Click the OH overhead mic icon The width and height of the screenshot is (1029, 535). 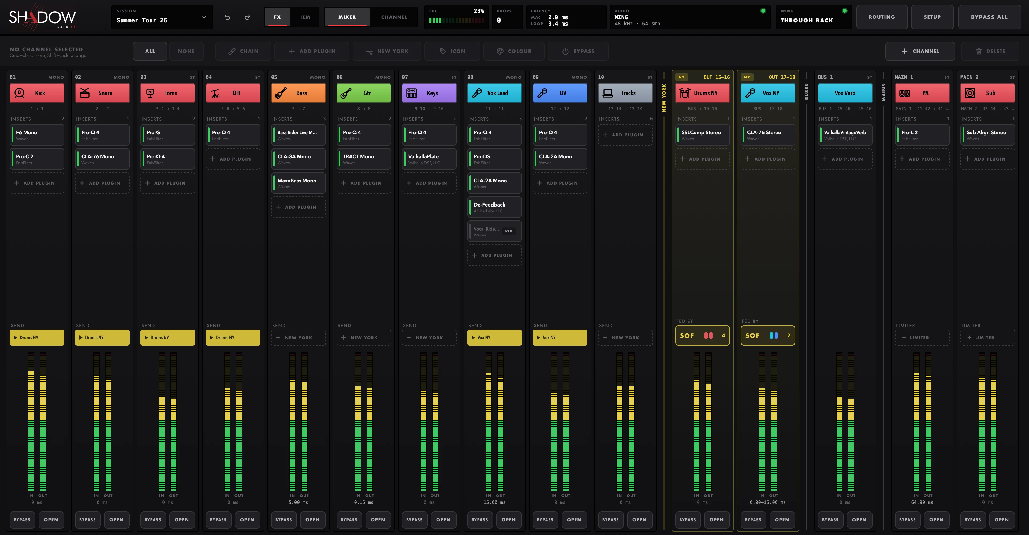(x=215, y=93)
